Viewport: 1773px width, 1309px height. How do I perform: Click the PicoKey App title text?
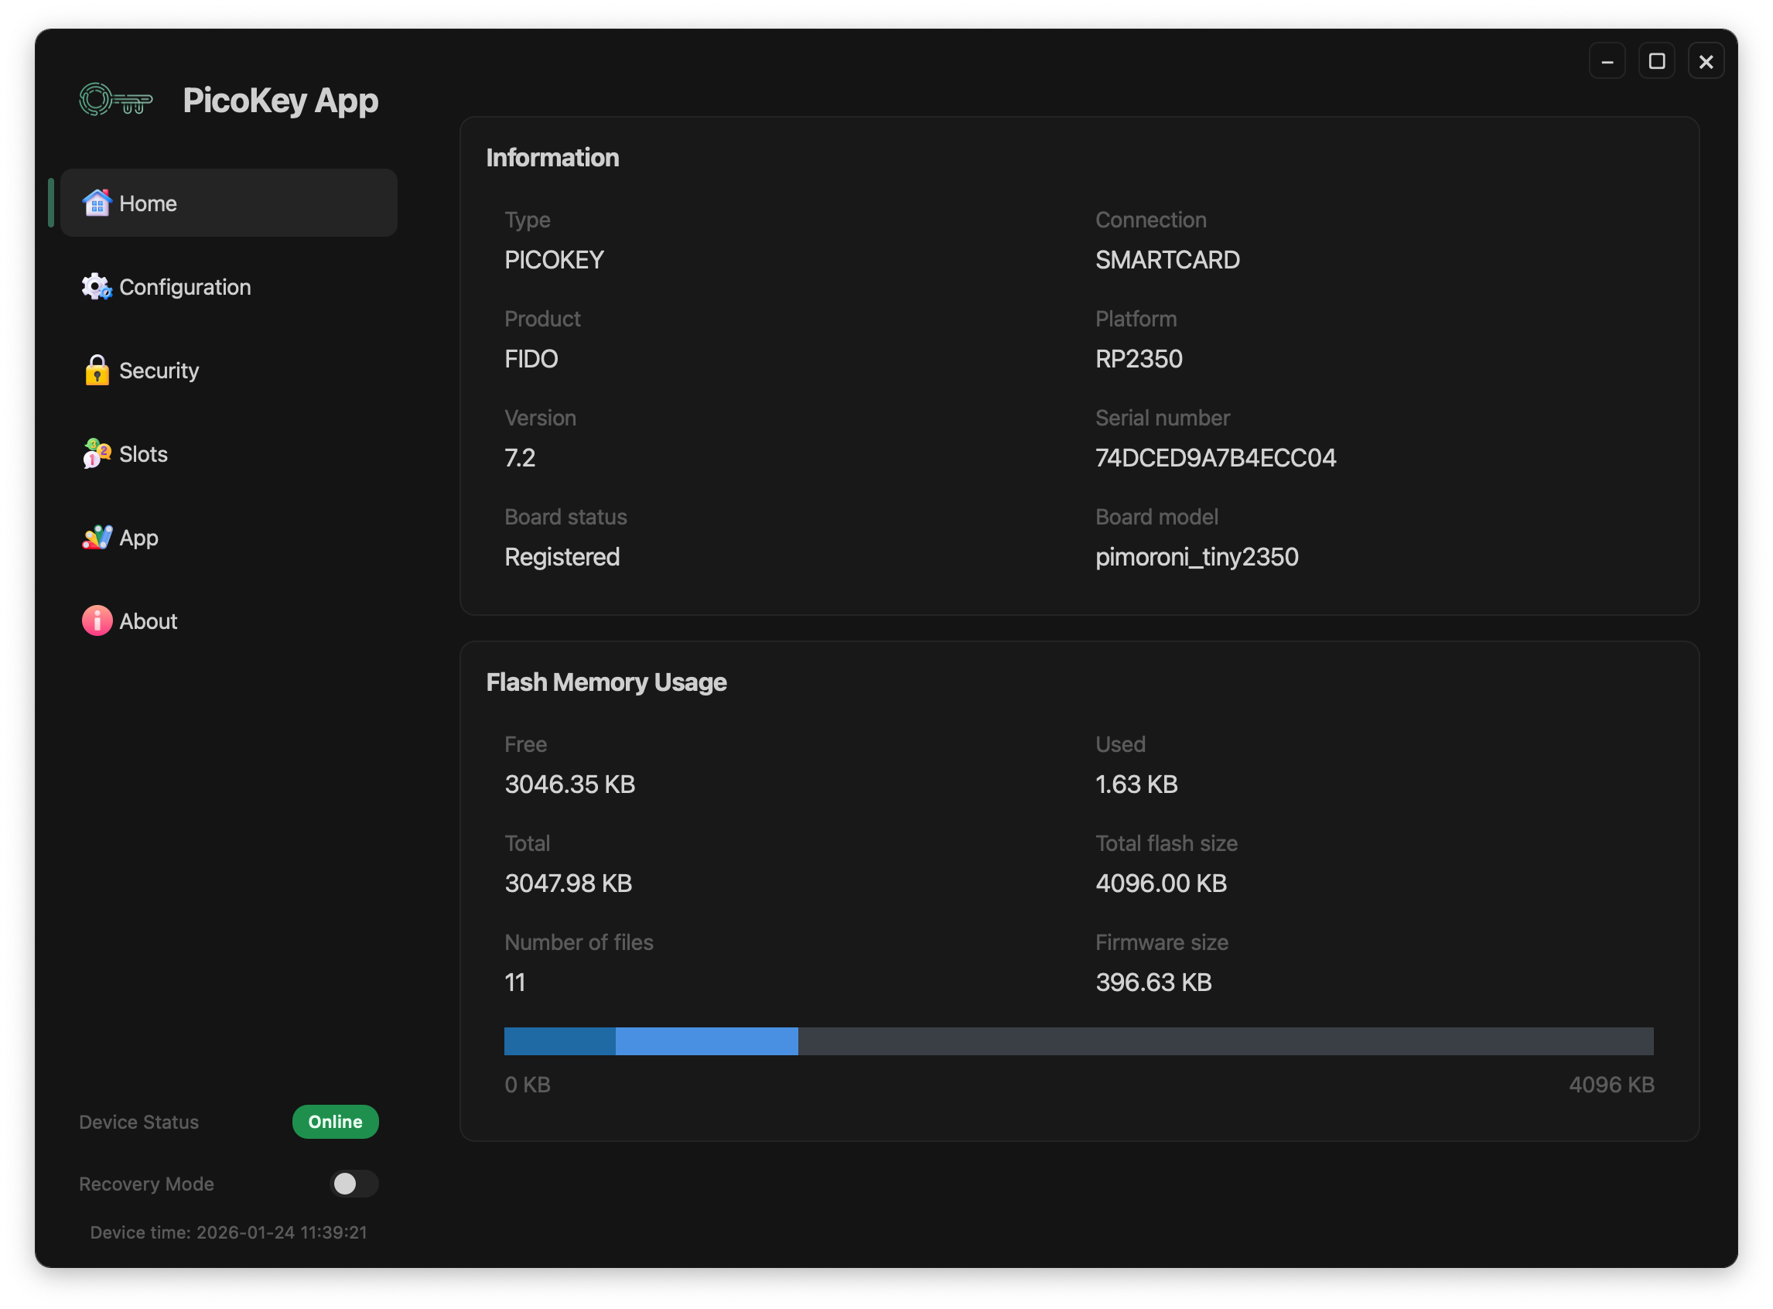point(281,101)
